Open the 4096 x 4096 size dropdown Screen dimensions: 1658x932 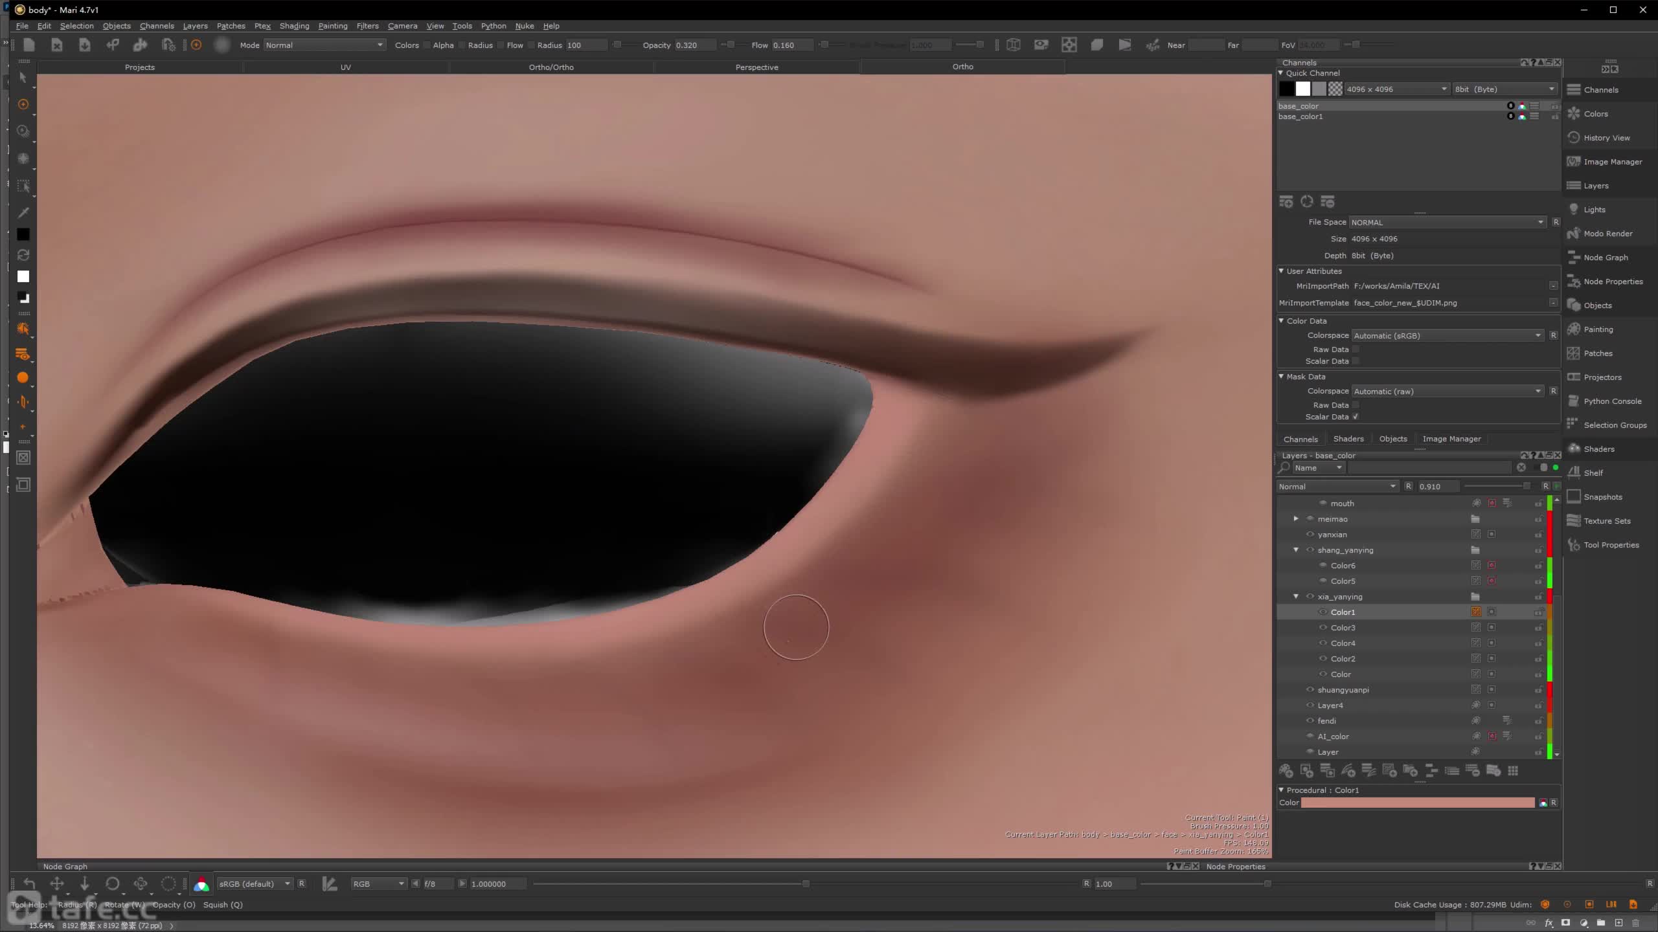[1396, 89]
